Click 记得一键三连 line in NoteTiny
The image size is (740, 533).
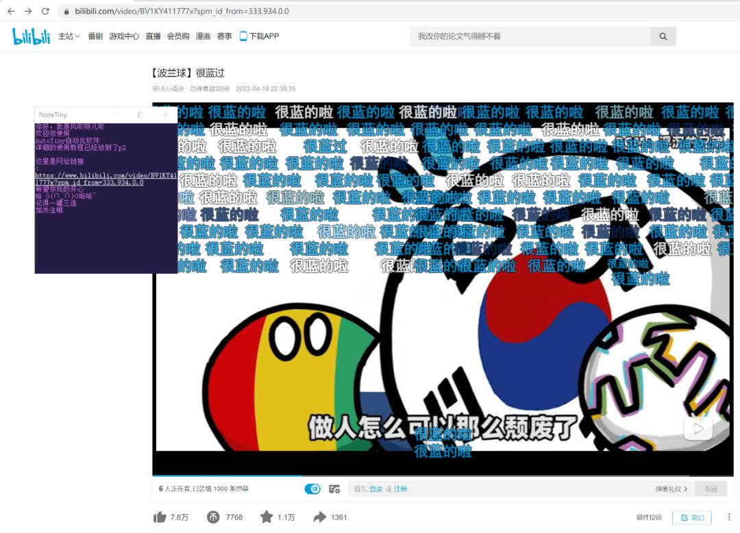tap(56, 203)
